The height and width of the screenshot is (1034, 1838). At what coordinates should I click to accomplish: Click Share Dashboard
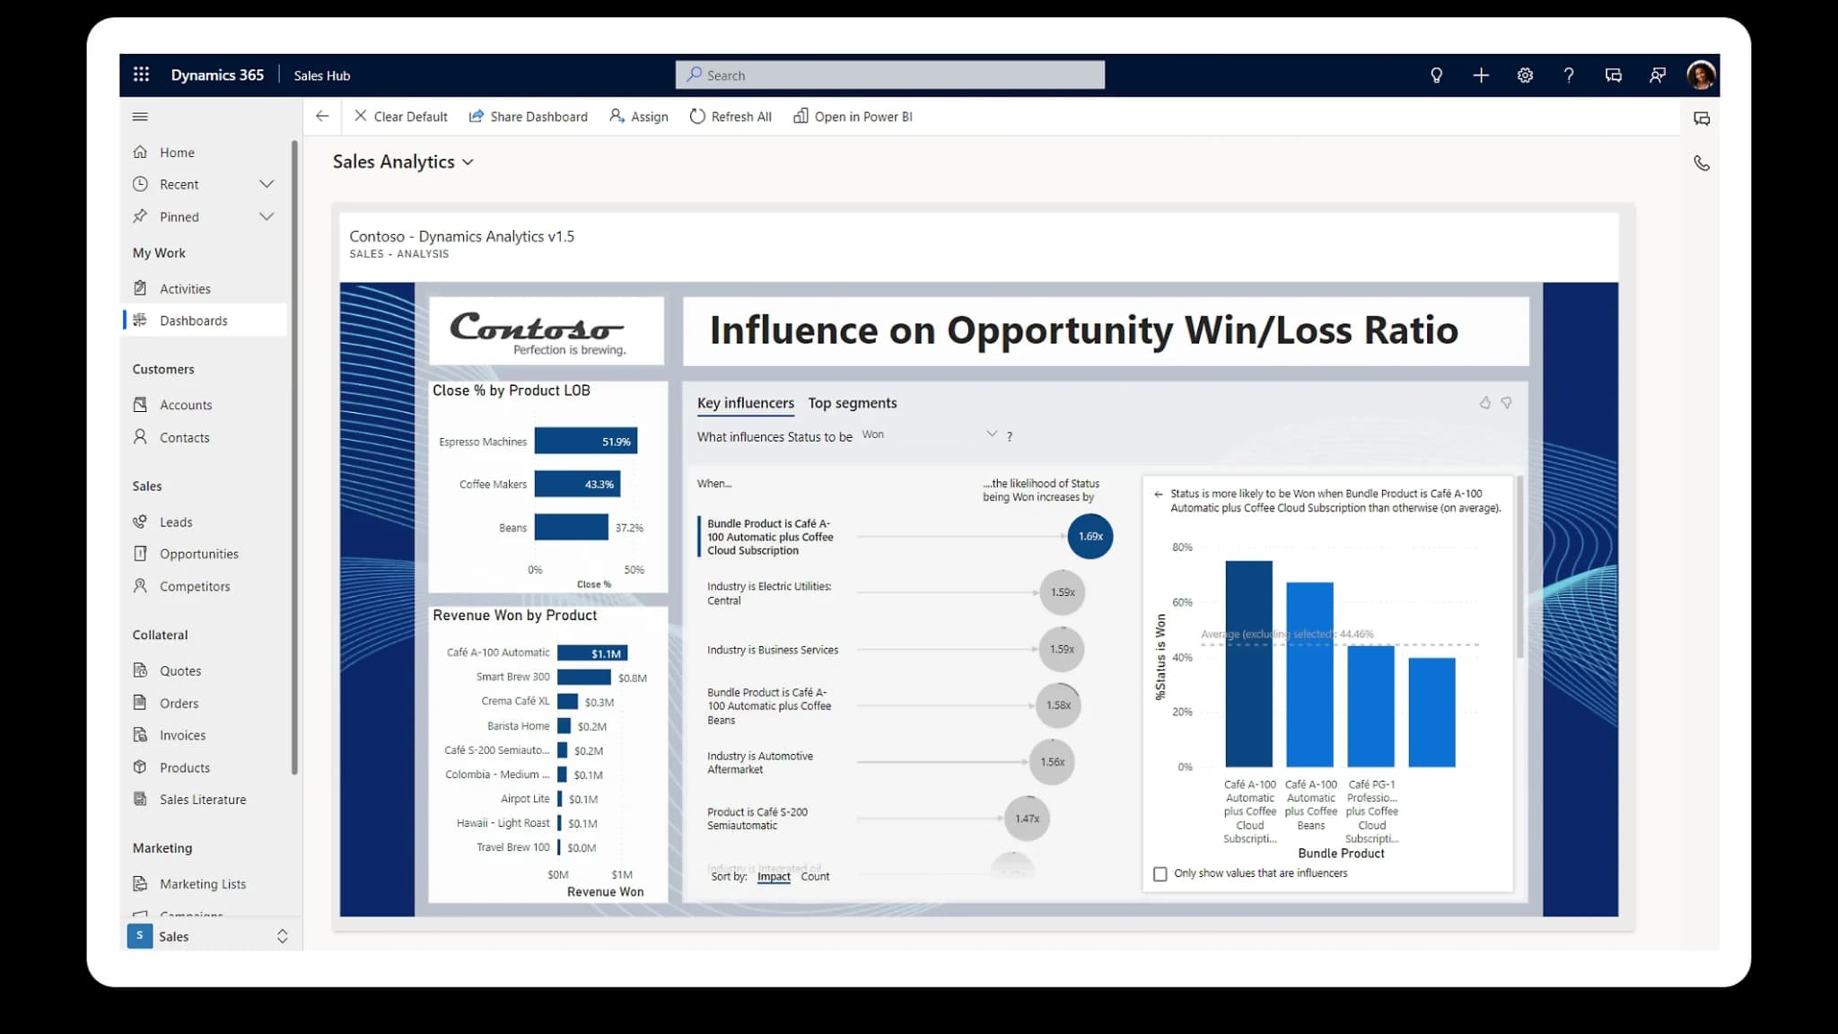(528, 117)
